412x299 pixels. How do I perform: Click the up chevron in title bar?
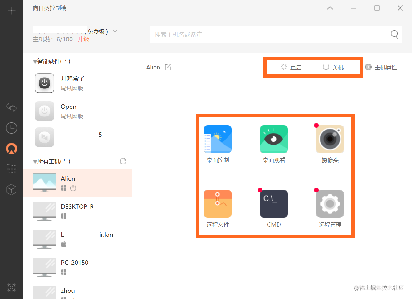330,8
